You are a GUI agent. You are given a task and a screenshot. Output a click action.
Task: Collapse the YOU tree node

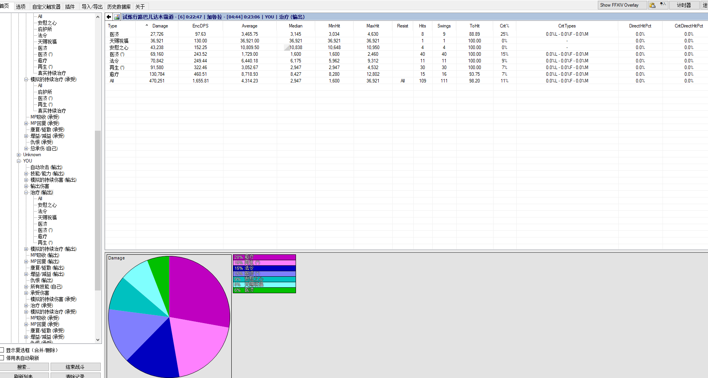pyautogui.click(x=18, y=161)
